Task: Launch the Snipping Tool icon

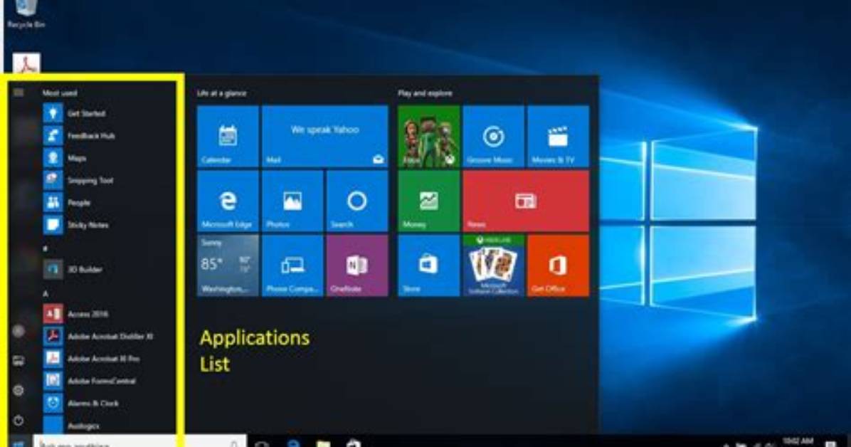Action: tap(53, 180)
